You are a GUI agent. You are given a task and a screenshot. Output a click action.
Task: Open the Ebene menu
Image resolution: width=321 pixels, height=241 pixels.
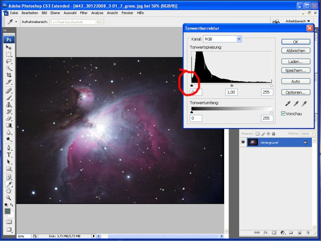point(55,13)
